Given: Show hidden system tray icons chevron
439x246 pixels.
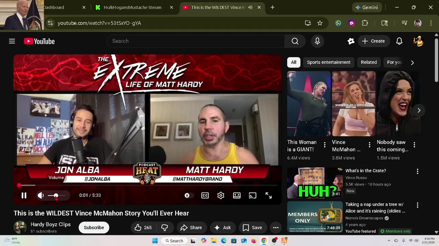Looking at the screenshot, I should (x=389, y=241).
